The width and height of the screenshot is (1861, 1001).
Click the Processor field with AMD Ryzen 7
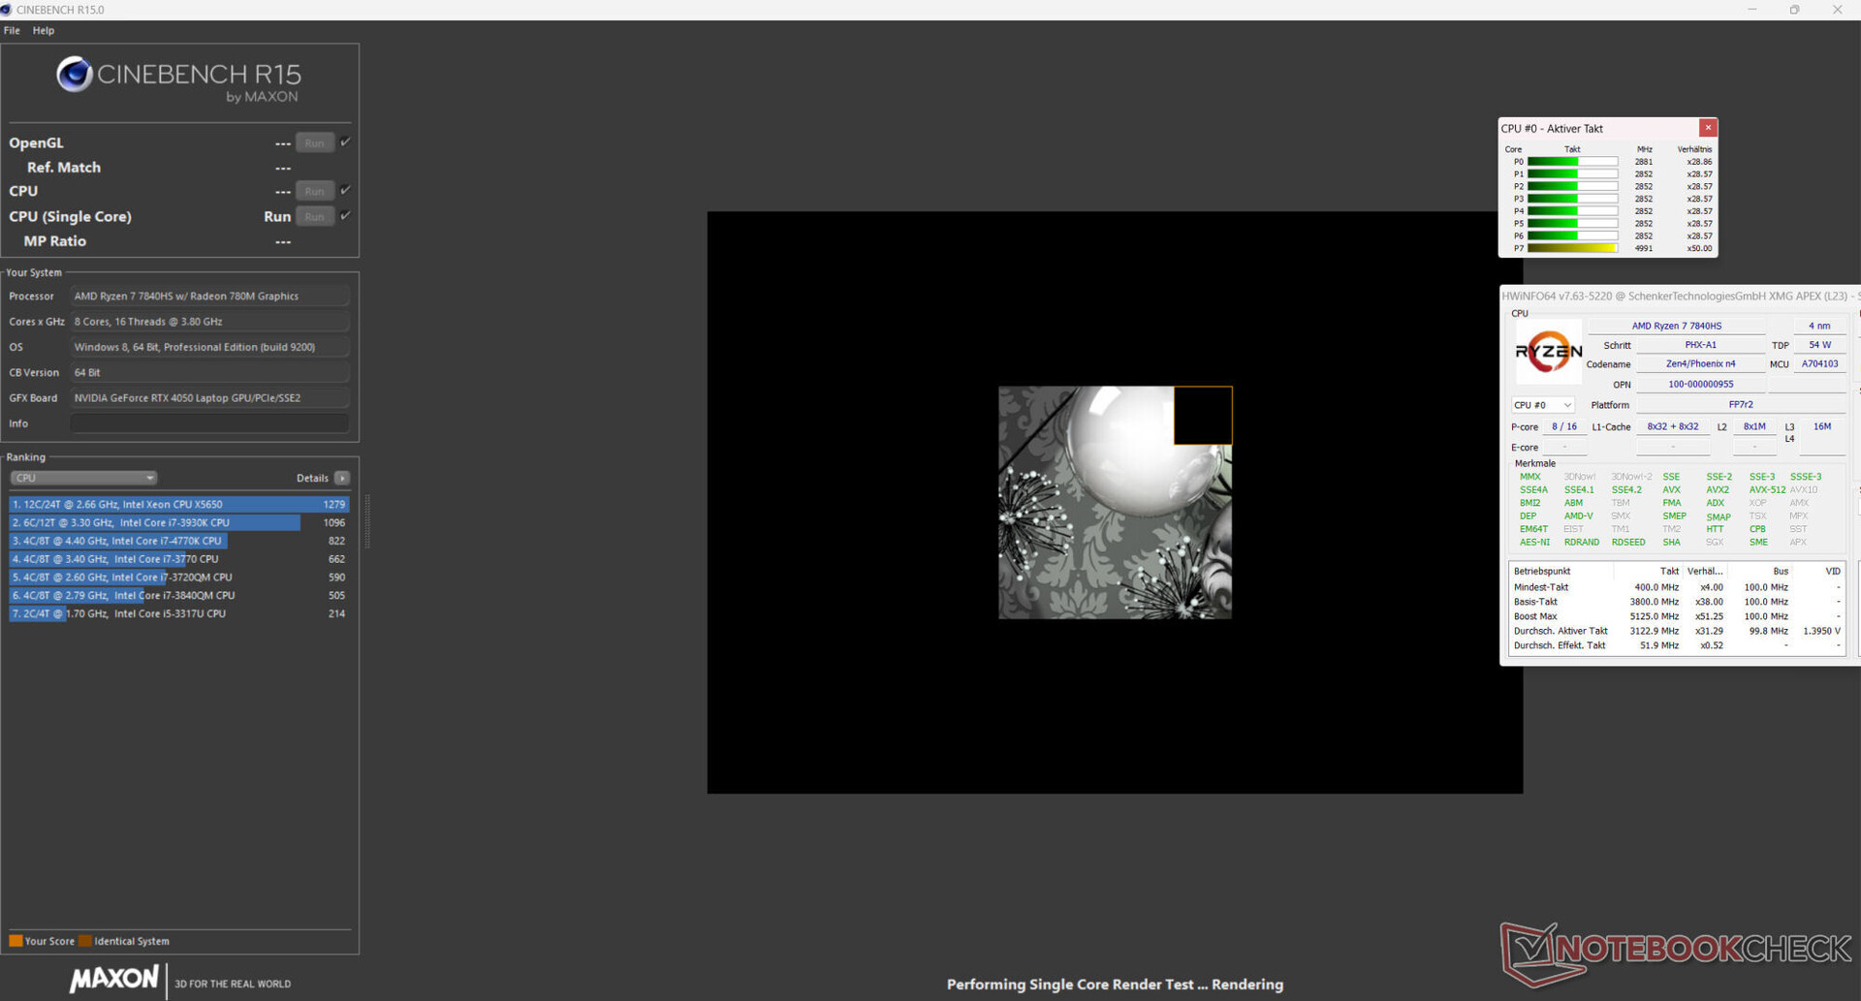coord(209,297)
